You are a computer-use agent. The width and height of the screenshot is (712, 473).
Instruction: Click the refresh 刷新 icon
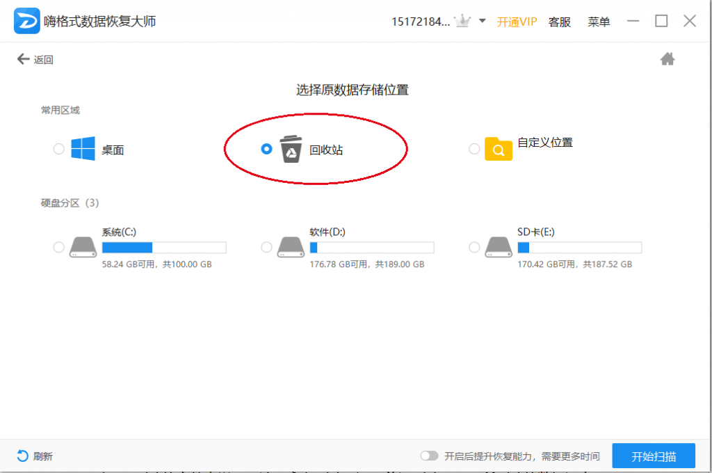(x=22, y=456)
